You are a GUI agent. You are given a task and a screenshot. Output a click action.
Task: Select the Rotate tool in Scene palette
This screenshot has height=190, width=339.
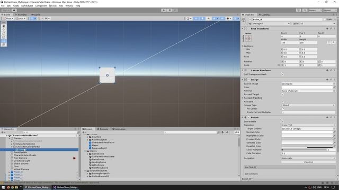point(4,33)
